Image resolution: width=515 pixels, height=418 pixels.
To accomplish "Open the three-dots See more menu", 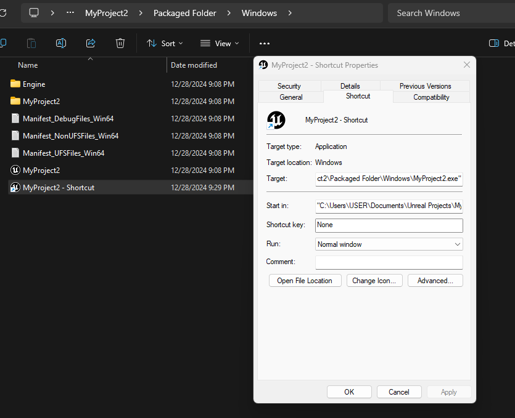I will click(x=265, y=43).
